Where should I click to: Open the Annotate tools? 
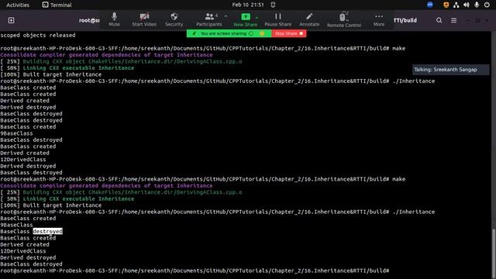[x=309, y=19]
